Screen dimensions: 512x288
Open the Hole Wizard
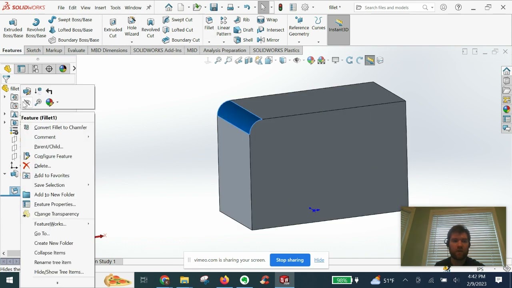(x=132, y=26)
